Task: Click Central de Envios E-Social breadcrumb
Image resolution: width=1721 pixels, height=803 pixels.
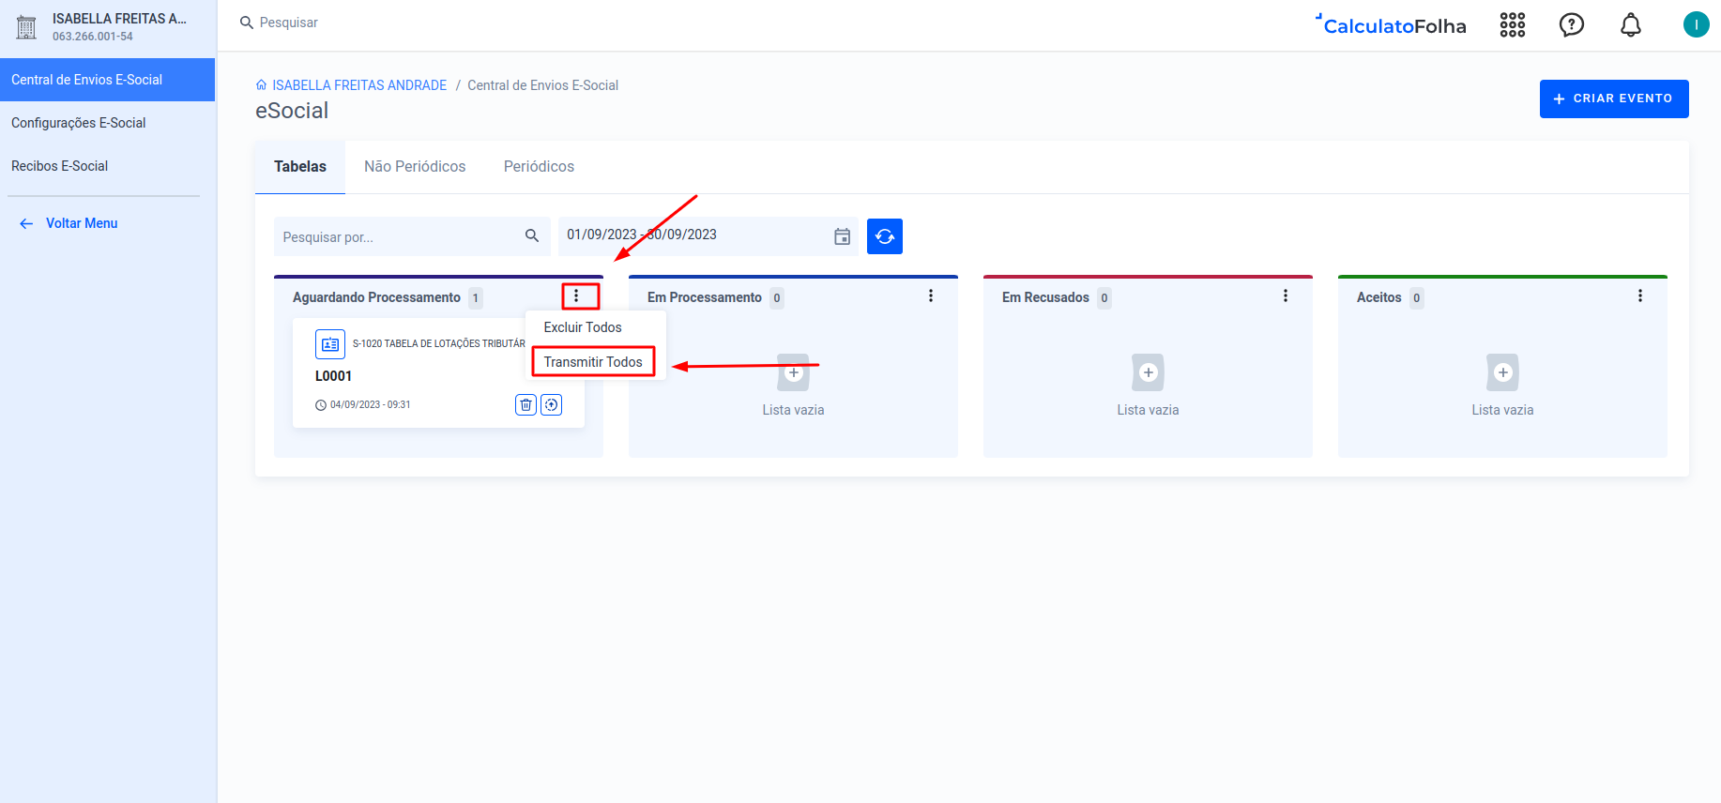Action: click(x=542, y=85)
